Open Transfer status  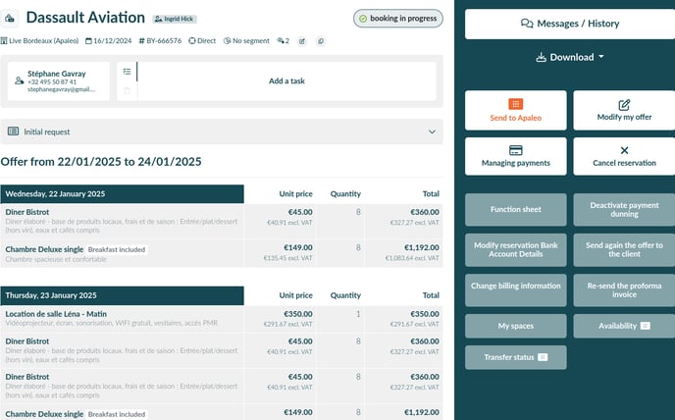click(515, 357)
